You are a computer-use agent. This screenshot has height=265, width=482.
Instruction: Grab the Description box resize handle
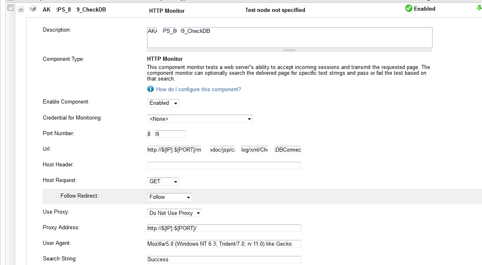(x=289, y=50)
